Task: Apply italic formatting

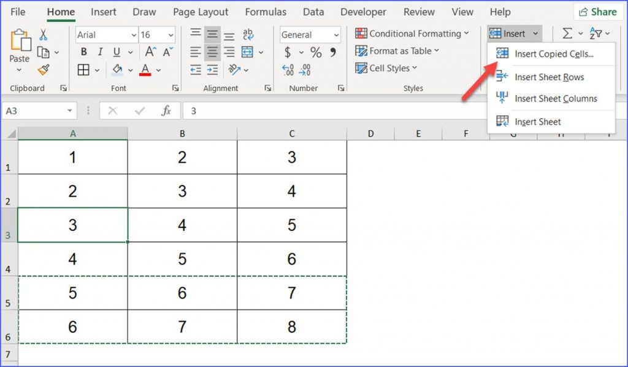Action: 100,52
